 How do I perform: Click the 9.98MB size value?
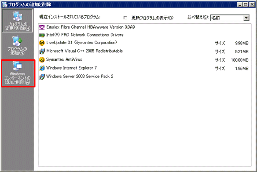[x=242, y=43]
